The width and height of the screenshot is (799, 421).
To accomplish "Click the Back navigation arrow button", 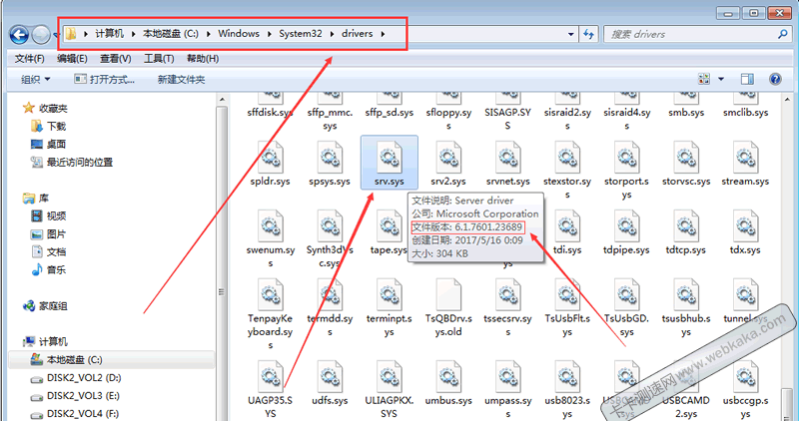I will [19, 34].
